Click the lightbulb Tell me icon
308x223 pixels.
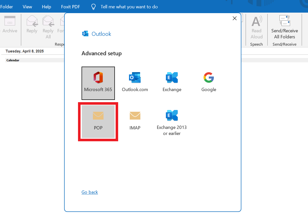93,7
